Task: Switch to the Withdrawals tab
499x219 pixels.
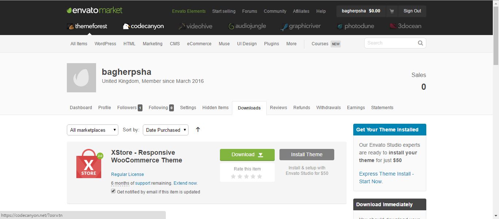Action: point(328,108)
